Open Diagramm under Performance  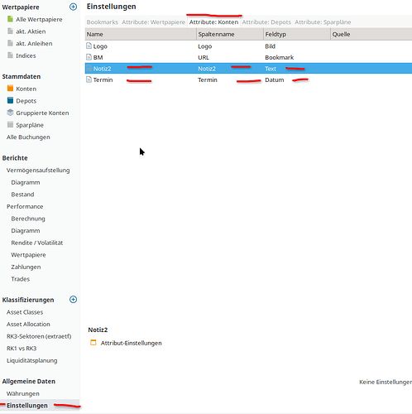point(26,231)
